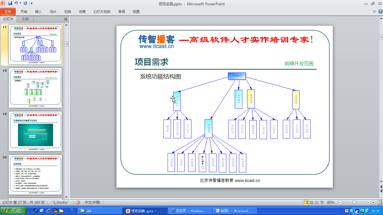Start Slide Show view icon
383x215 pixels.
point(322,202)
